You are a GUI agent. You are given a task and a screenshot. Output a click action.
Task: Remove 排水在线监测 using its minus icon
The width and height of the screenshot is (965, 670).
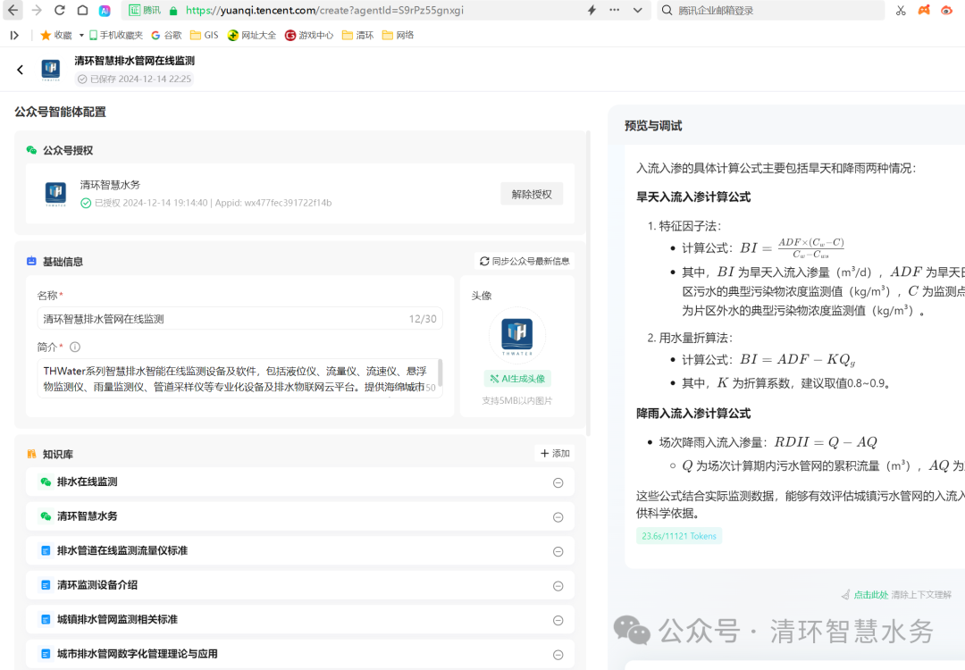pyautogui.click(x=558, y=482)
